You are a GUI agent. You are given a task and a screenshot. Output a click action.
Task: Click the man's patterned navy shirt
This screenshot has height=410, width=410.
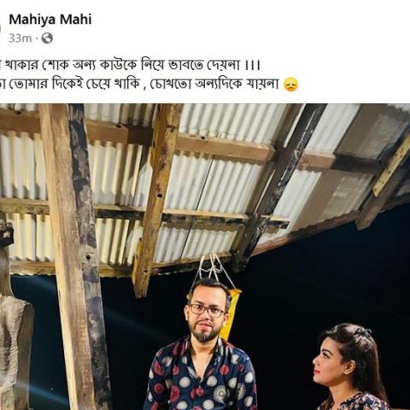[x=200, y=374]
